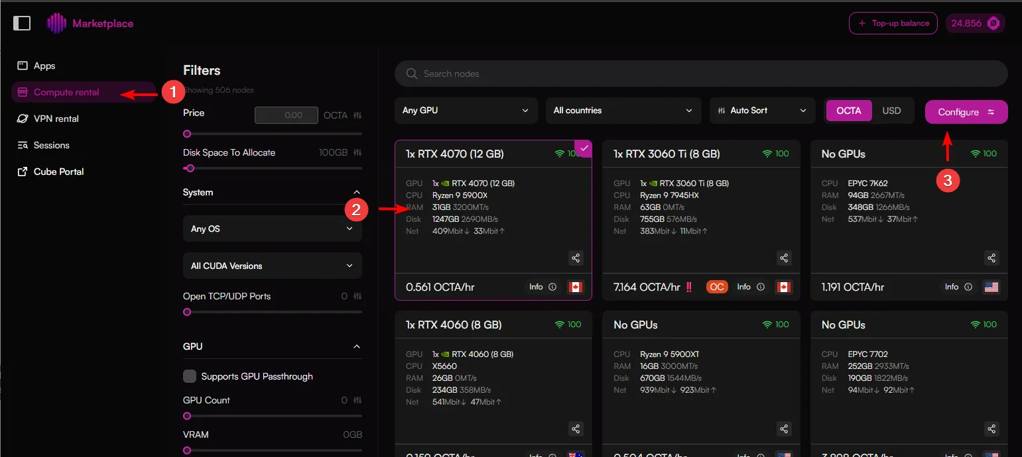Click the OCTA token balance icon
Image resolution: width=1022 pixels, height=457 pixels.
pyautogui.click(x=993, y=23)
